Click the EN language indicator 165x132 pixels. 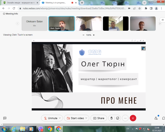(128, 129)
